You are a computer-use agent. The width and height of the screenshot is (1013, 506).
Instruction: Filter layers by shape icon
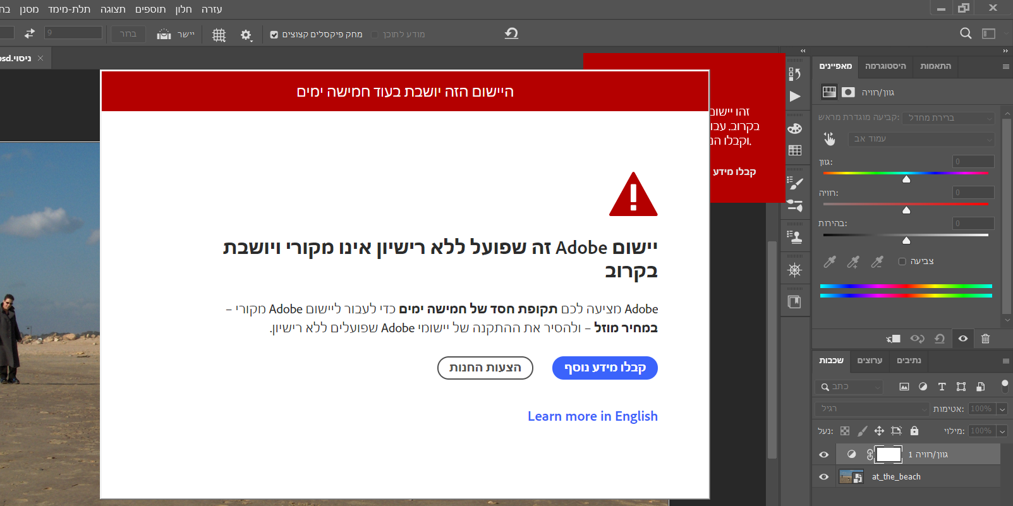961,387
